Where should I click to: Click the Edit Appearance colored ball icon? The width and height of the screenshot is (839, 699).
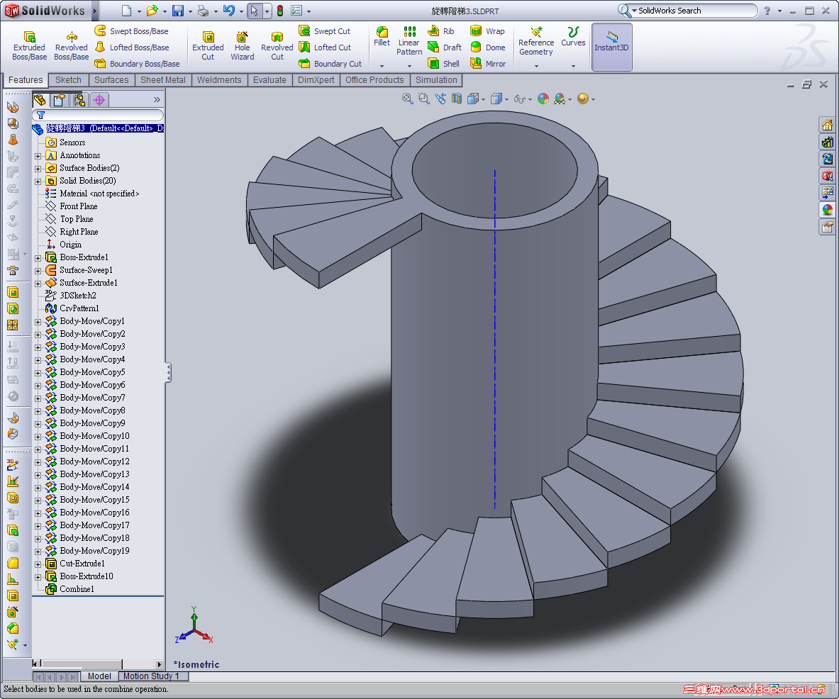coord(543,99)
